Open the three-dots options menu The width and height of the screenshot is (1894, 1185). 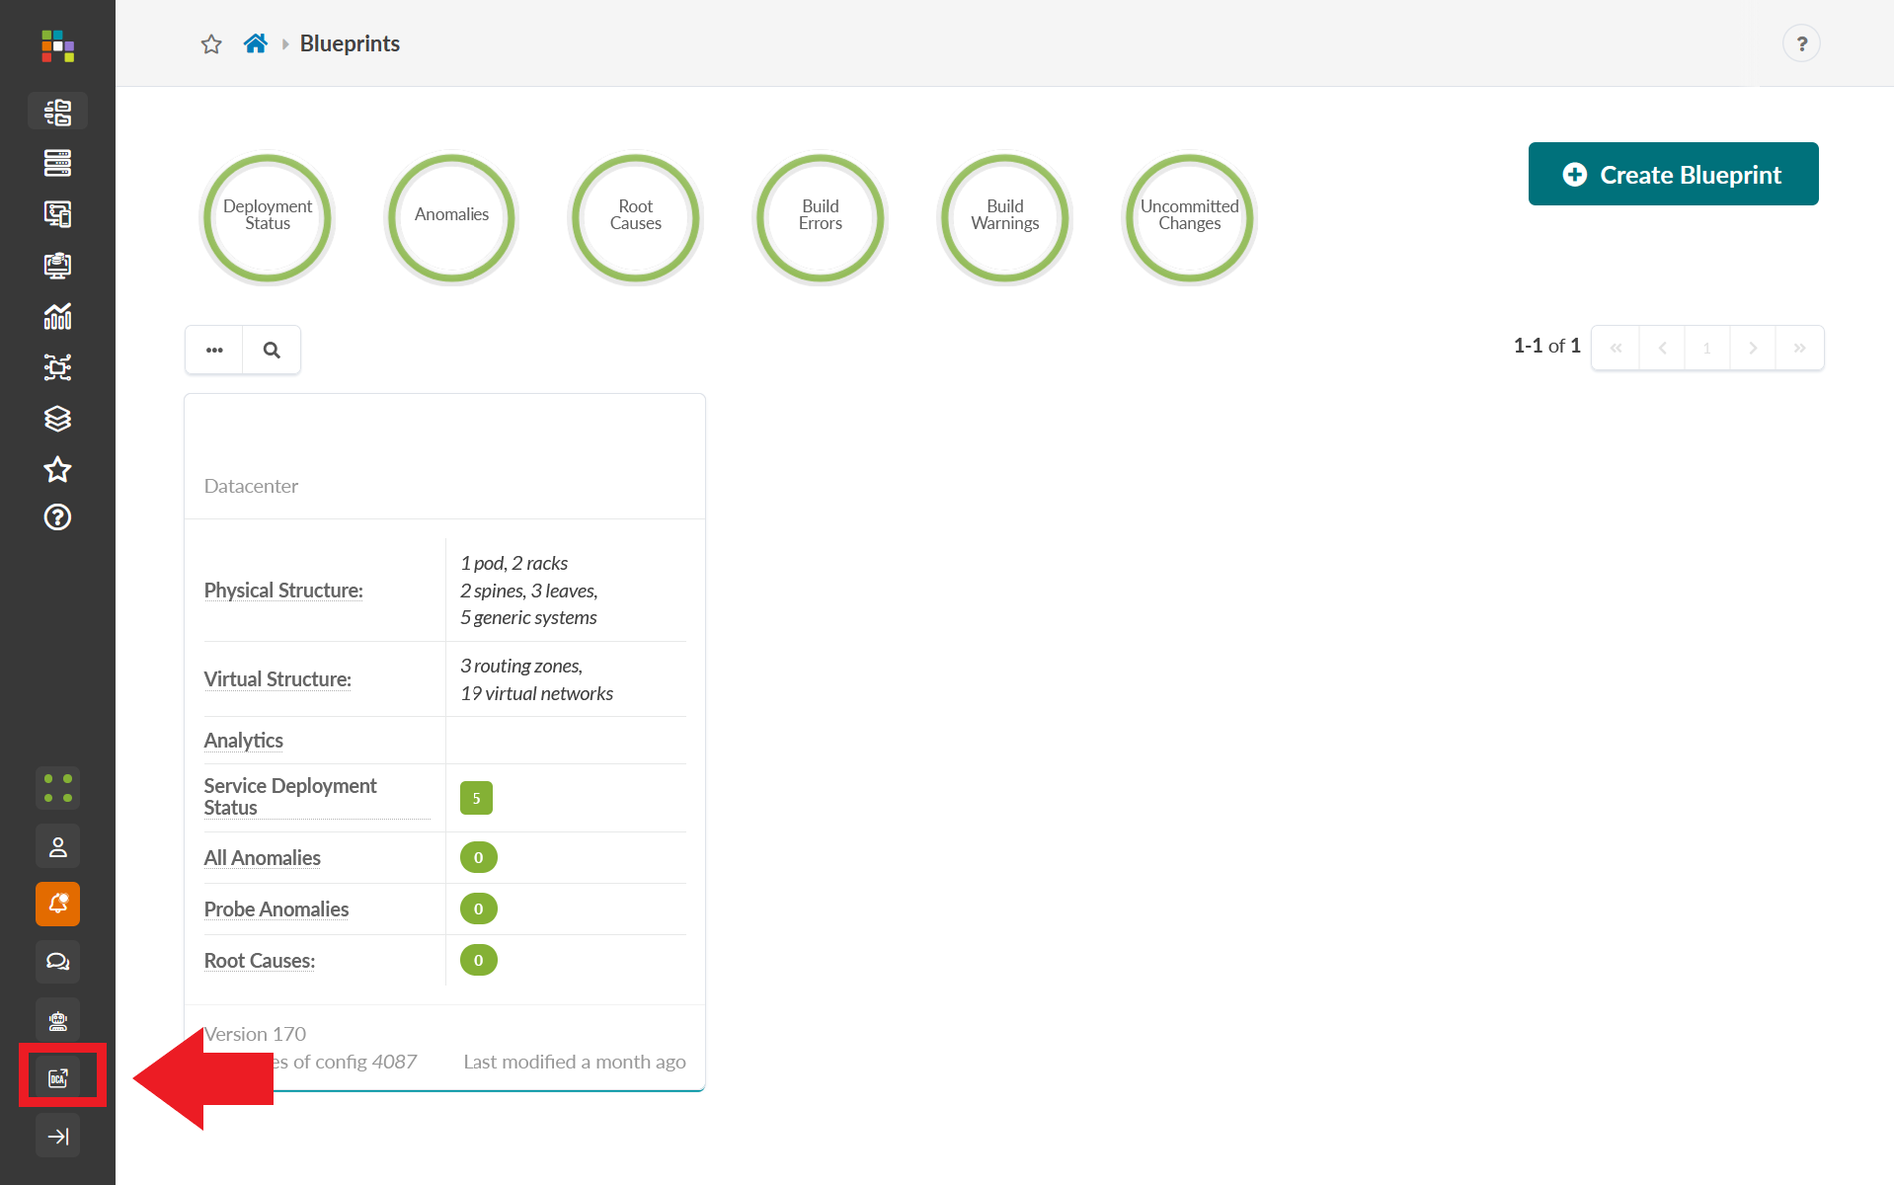214,350
